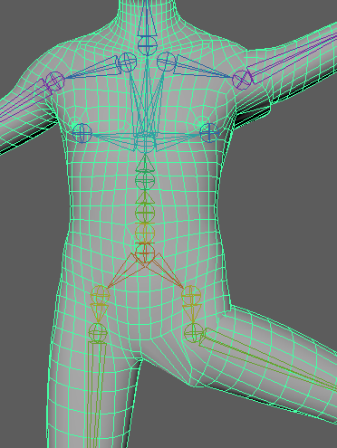Select the teal center chest joint
The width and height of the screenshot is (337, 448).
pos(145,143)
